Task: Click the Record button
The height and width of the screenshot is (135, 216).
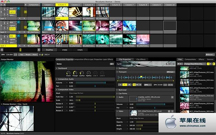Action: click(210, 55)
